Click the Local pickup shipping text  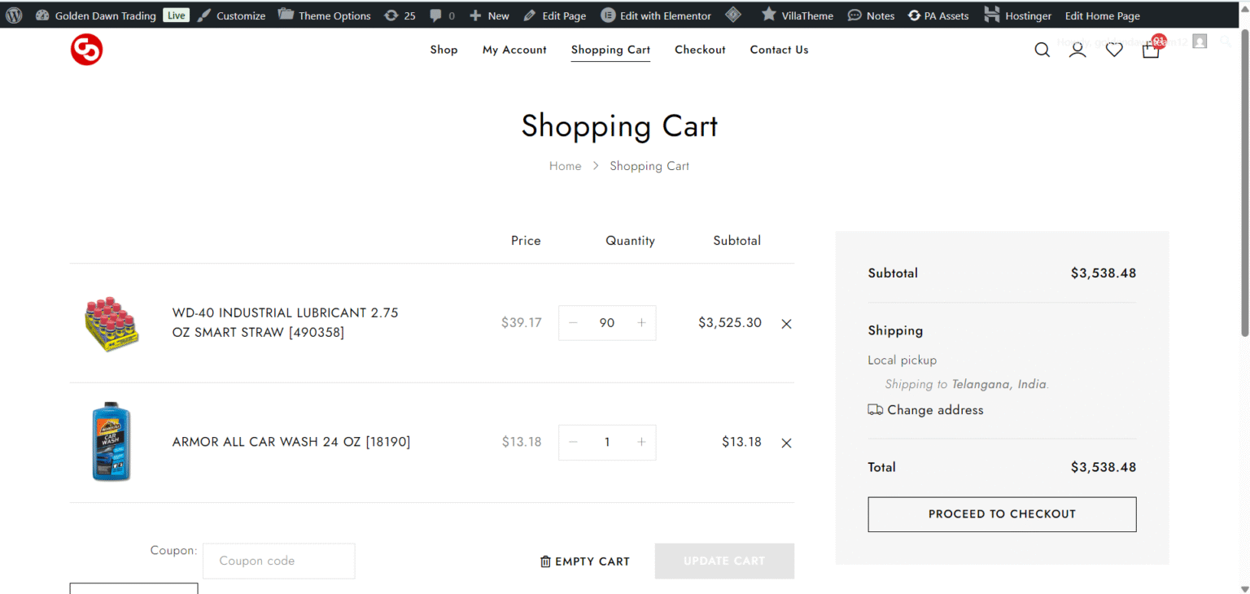click(903, 360)
